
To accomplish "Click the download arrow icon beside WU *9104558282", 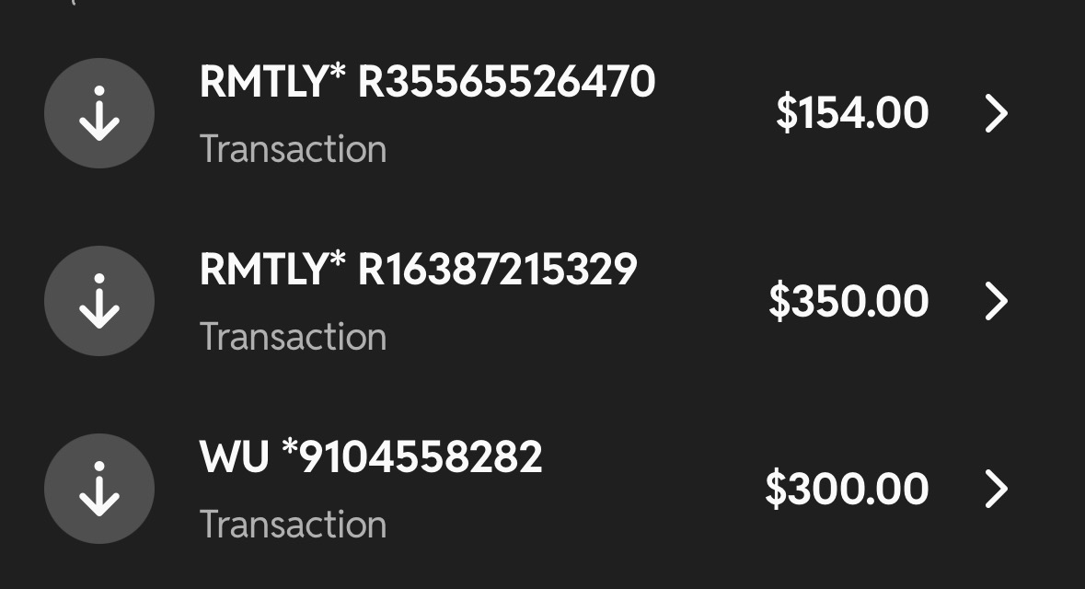I will click(x=99, y=489).
